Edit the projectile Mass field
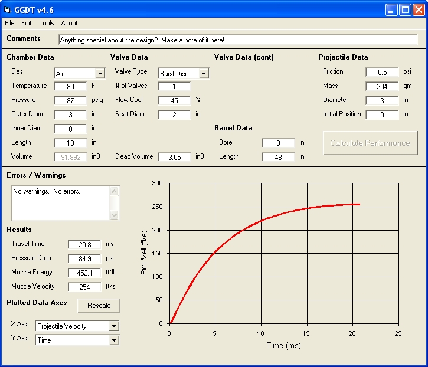The image size is (428, 367). 382,86
